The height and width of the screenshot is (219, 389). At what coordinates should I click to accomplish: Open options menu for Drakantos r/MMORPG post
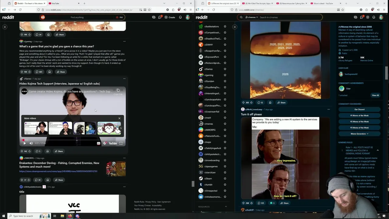coord(124,158)
